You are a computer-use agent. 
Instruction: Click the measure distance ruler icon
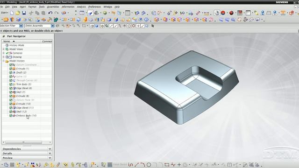coord(206,14)
